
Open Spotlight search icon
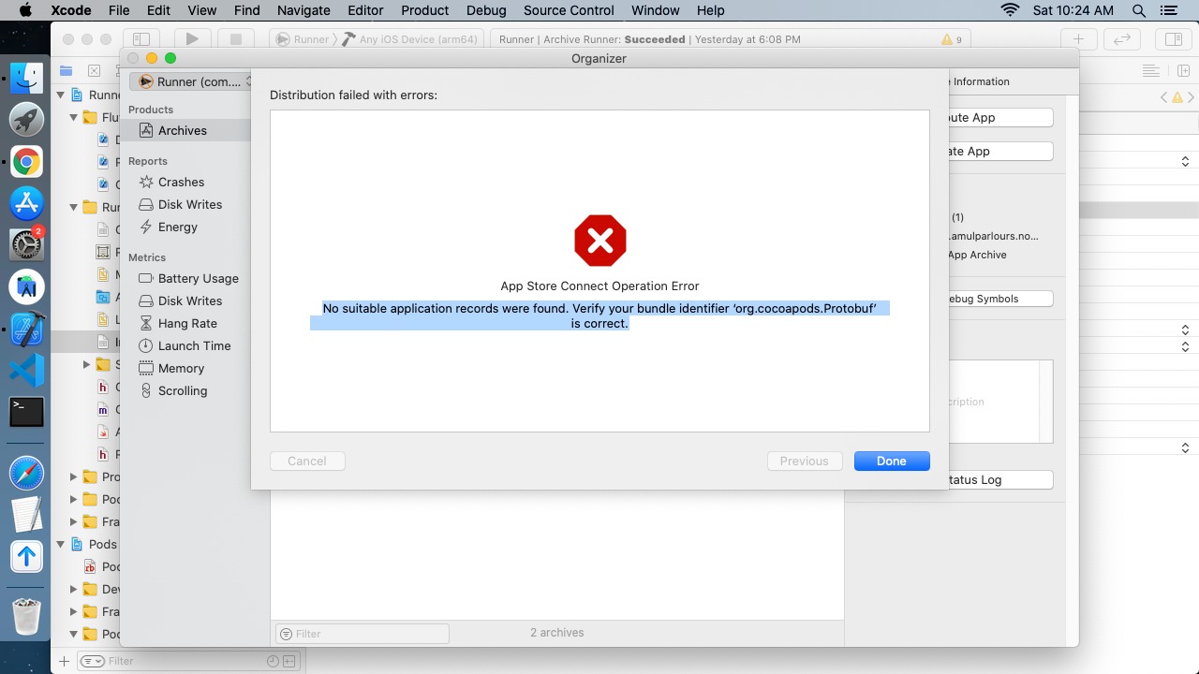click(x=1139, y=10)
